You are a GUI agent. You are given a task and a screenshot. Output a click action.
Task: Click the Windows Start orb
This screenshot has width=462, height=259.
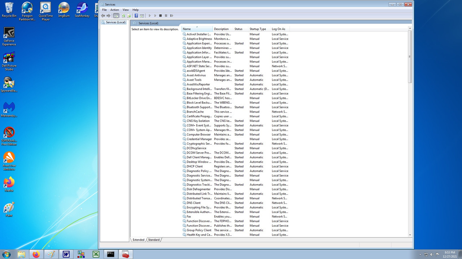[6, 254]
